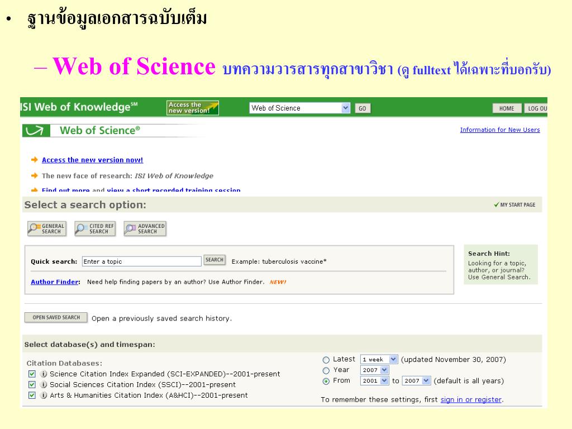Image resolution: width=572 pixels, height=429 pixels.
Task: Click the My Start Page checkmark
Action: (497, 204)
